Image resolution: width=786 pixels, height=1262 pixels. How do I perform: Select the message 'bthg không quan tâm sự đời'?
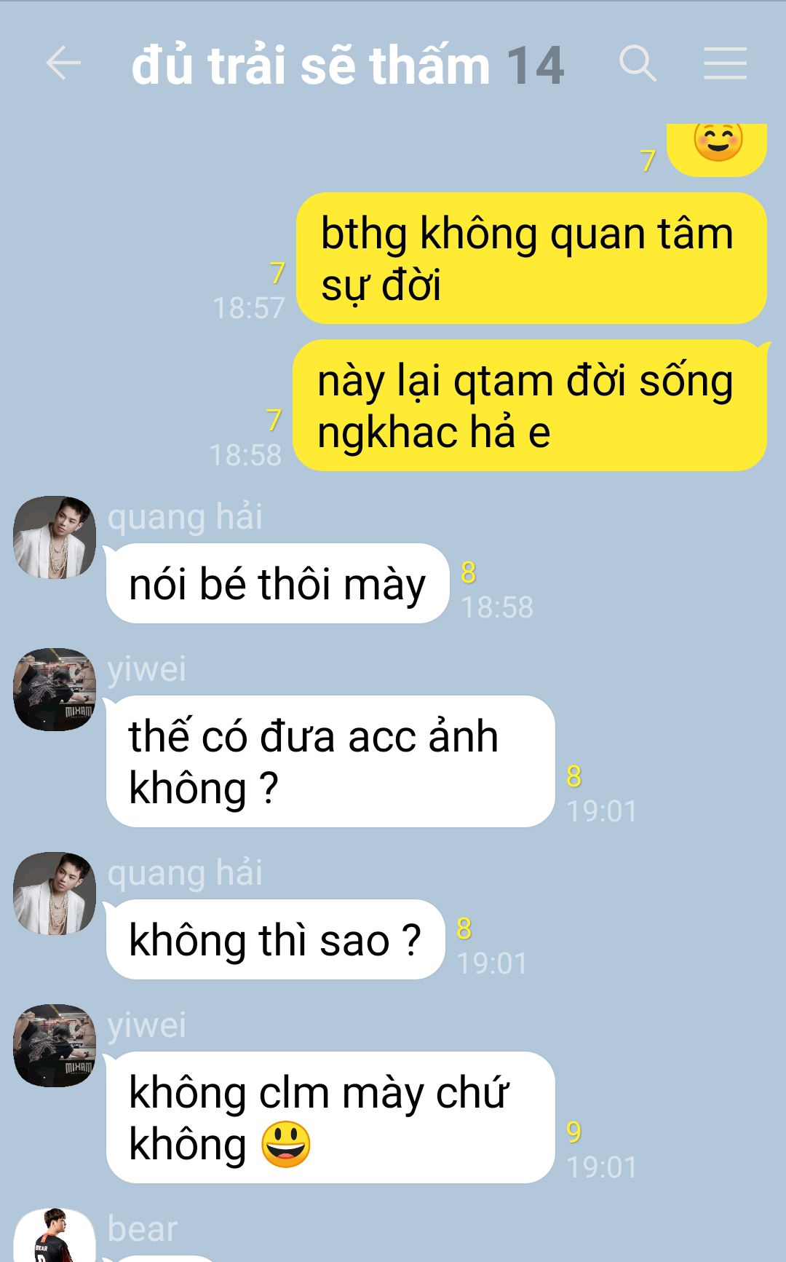click(531, 259)
